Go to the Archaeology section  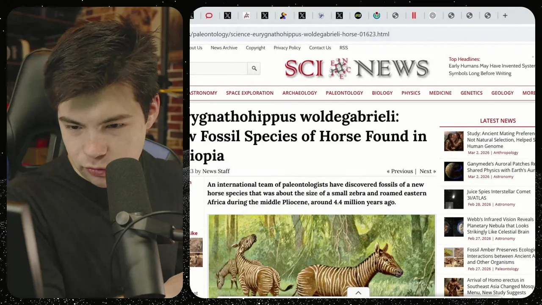299,93
